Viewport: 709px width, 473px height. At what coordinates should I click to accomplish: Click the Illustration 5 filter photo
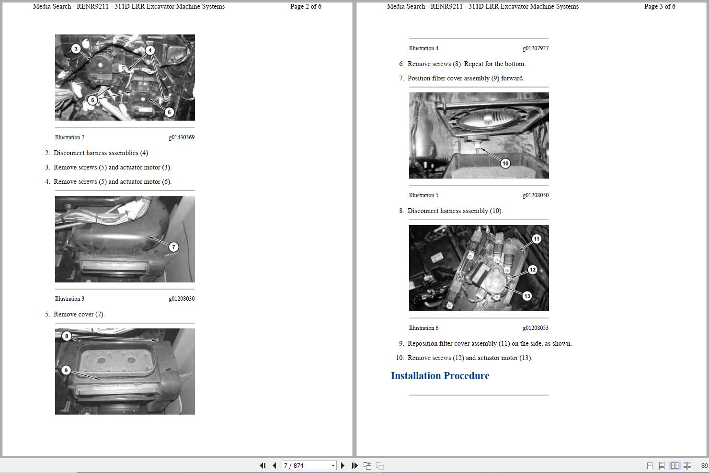click(x=479, y=135)
